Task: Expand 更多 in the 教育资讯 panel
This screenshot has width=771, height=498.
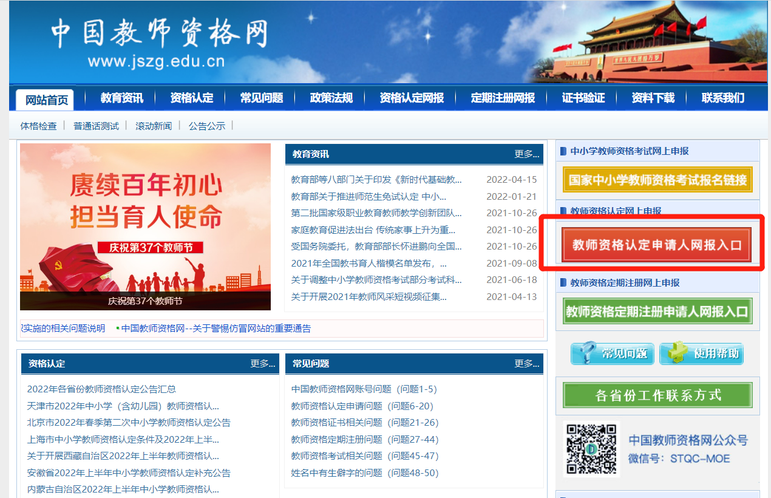Action: (x=526, y=154)
